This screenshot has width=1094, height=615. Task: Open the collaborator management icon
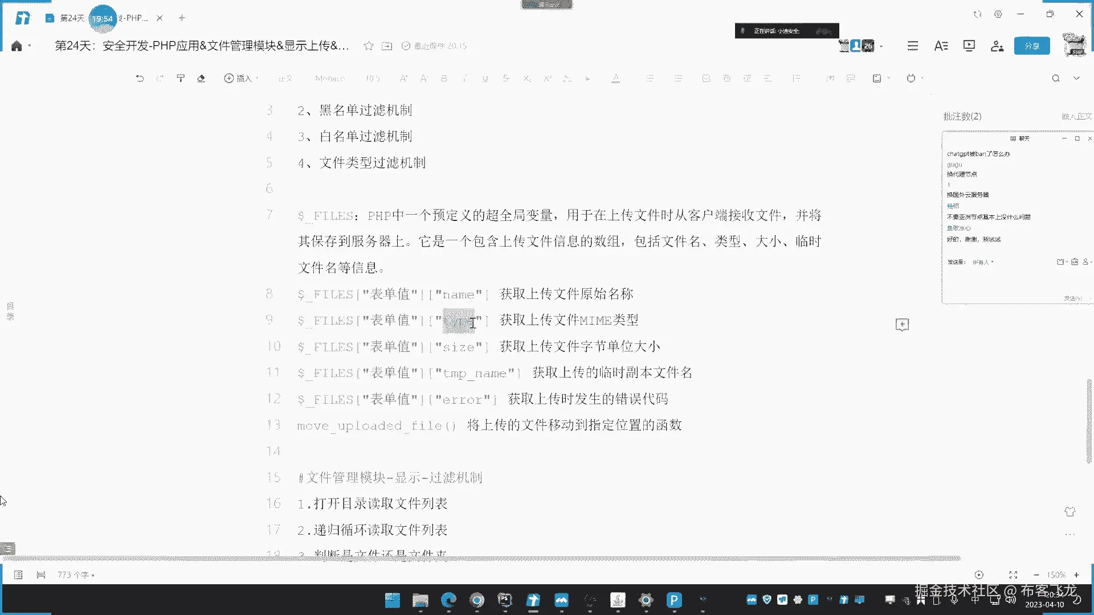(997, 46)
